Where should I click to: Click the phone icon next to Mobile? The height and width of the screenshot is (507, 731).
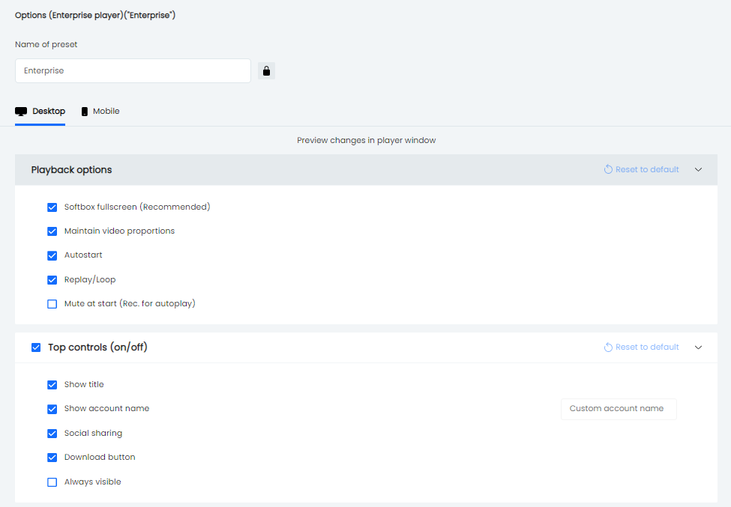tap(85, 110)
